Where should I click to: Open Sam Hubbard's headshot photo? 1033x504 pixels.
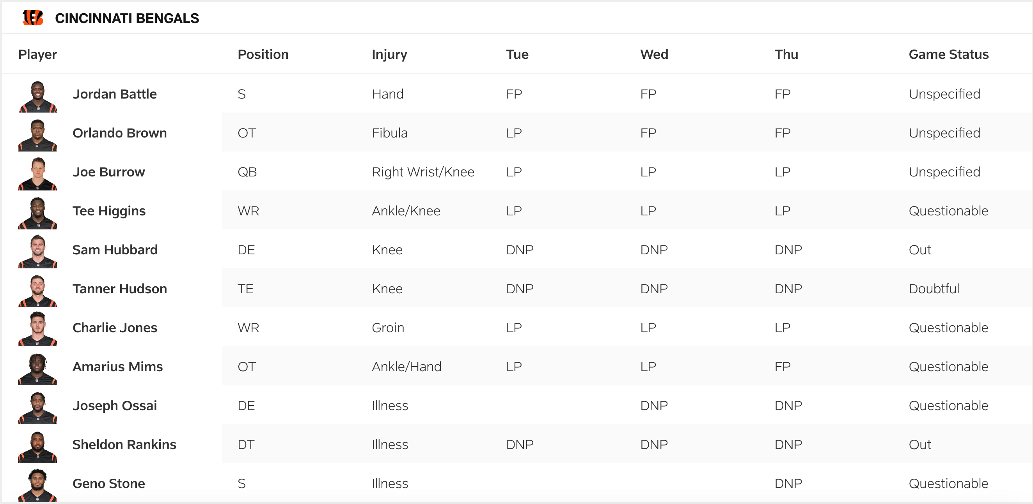tap(37, 251)
